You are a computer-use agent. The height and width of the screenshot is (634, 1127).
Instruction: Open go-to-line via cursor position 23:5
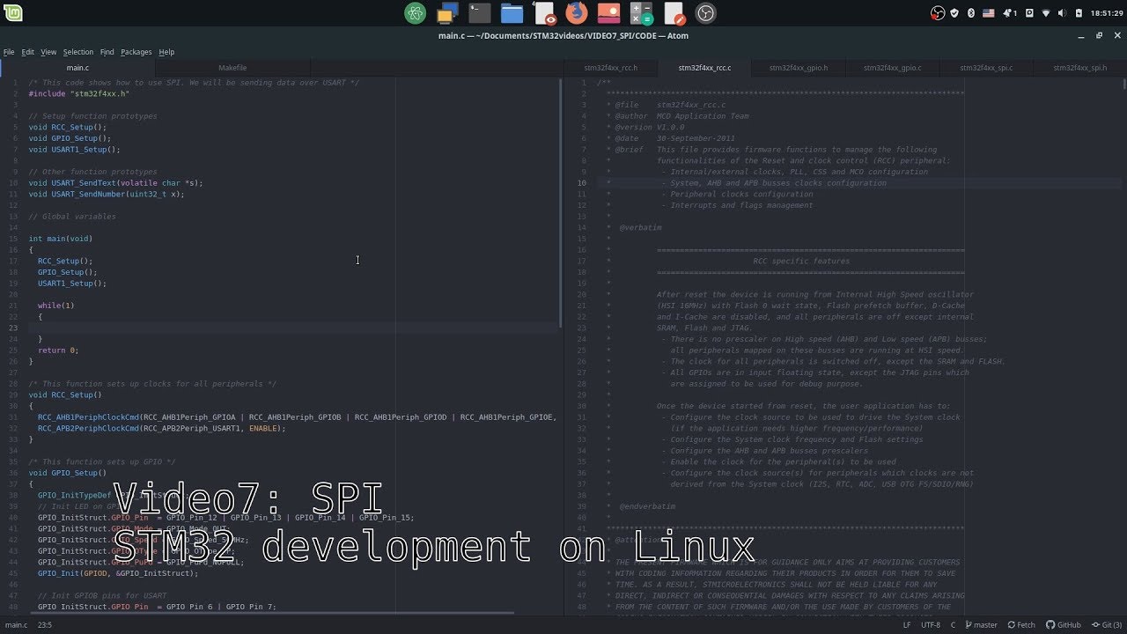tap(44, 625)
